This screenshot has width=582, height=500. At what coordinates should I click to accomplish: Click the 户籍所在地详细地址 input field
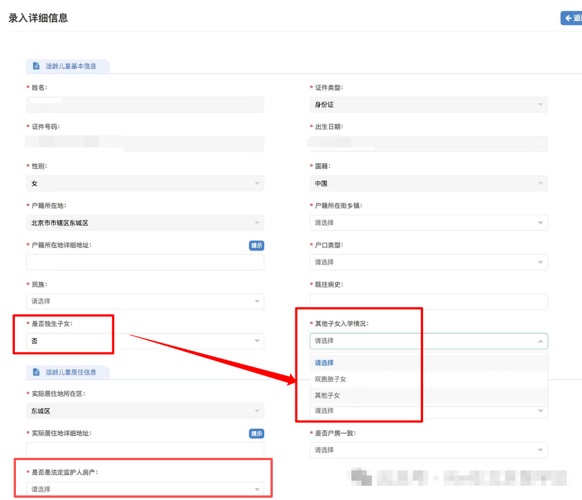coord(145,262)
